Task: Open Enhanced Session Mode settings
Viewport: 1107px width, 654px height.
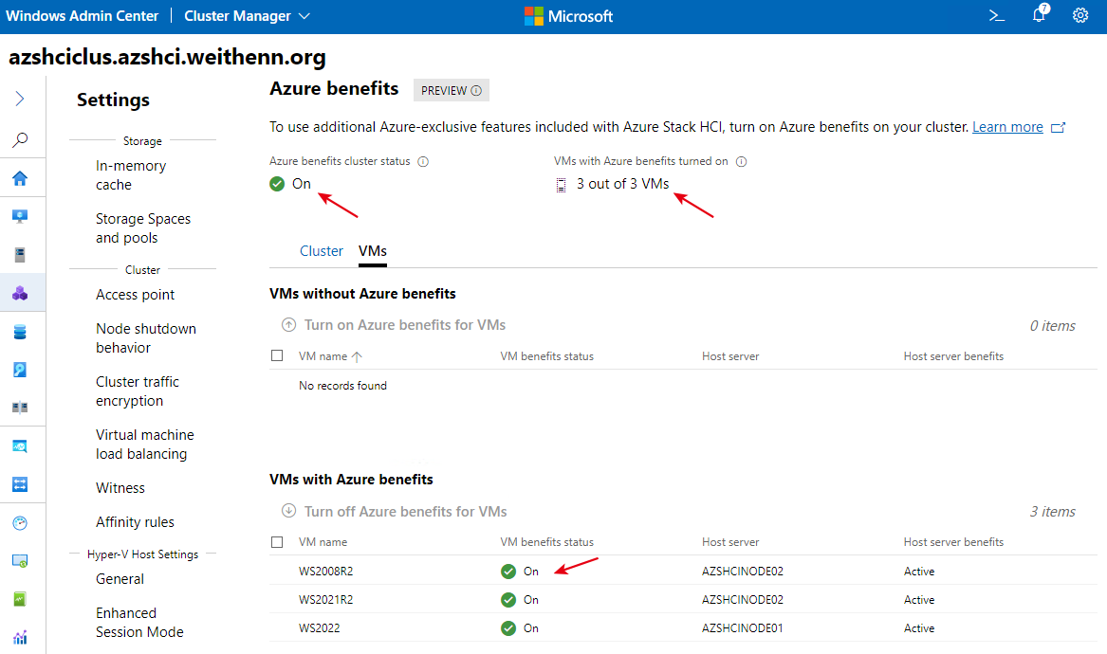Action: (139, 623)
